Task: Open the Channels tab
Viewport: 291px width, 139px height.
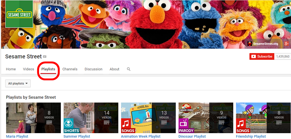Action: pyautogui.click(x=70, y=69)
